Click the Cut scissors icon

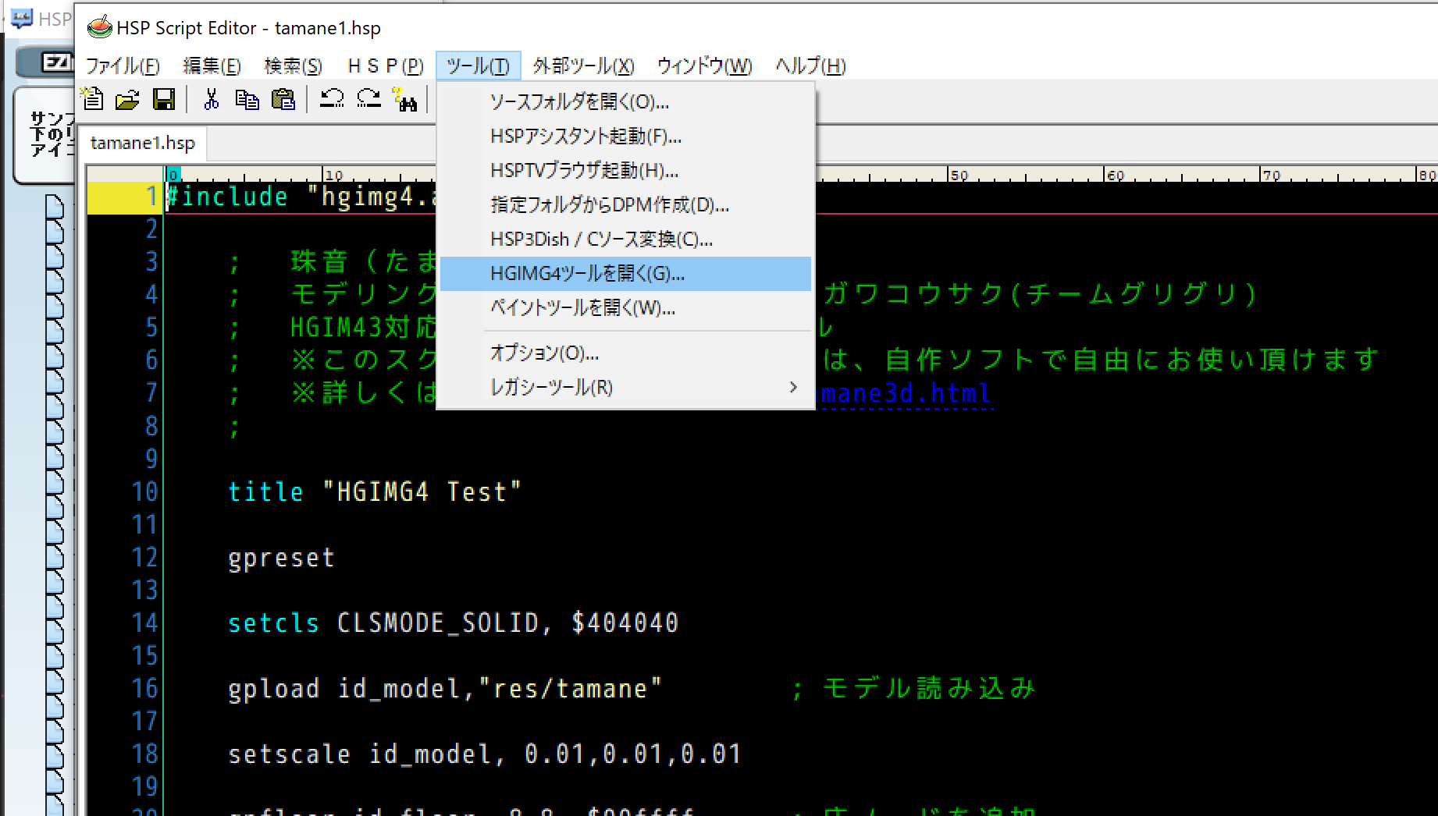pyautogui.click(x=211, y=99)
